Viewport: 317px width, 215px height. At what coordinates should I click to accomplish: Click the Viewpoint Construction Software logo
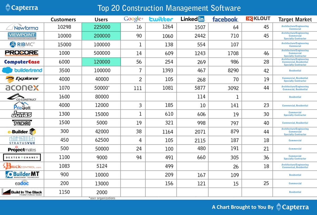pos(22,35)
